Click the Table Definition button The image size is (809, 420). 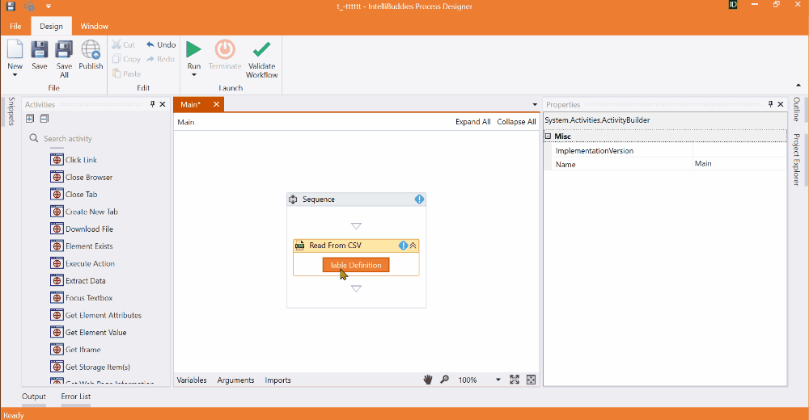[x=356, y=265]
